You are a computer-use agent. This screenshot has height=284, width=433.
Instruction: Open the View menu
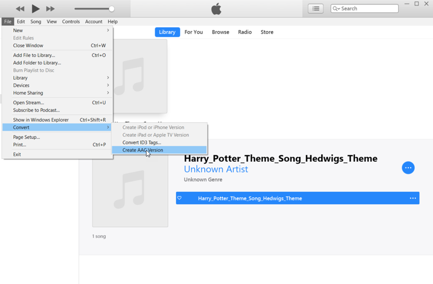[52, 22]
